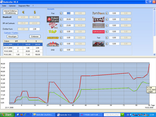Image resolution: width=156 pixels, height=117 pixels.
Task: Click the Entfernen button
Action: 35,36
